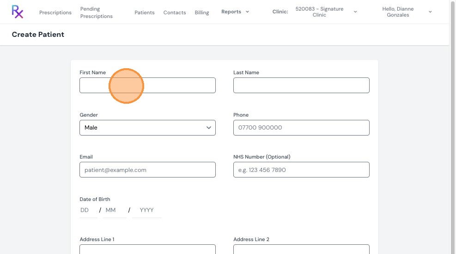
Task: Click the Email input box
Action: pos(147,170)
